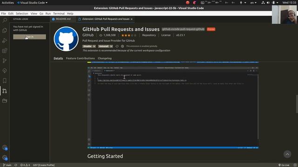Open the Source Control view
This screenshot has height=167, width=298.
coord(5,61)
